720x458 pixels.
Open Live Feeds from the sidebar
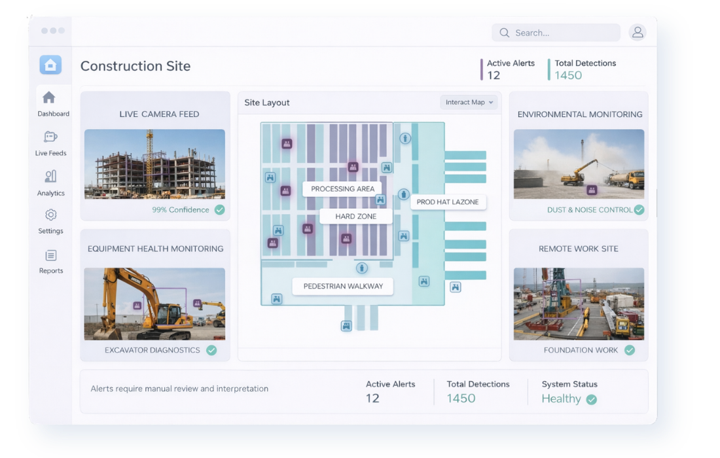point(50,143)
